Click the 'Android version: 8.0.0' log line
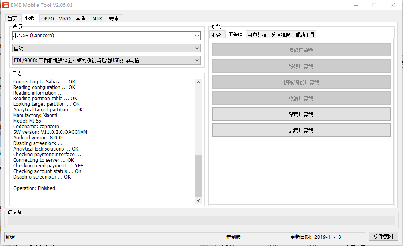 pyautogui.click(x=37, y=138)
